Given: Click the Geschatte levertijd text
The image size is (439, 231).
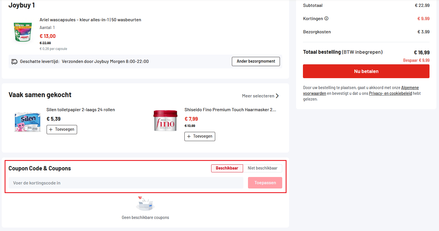Looking at the screenshot, I should (x=40, y=61).
